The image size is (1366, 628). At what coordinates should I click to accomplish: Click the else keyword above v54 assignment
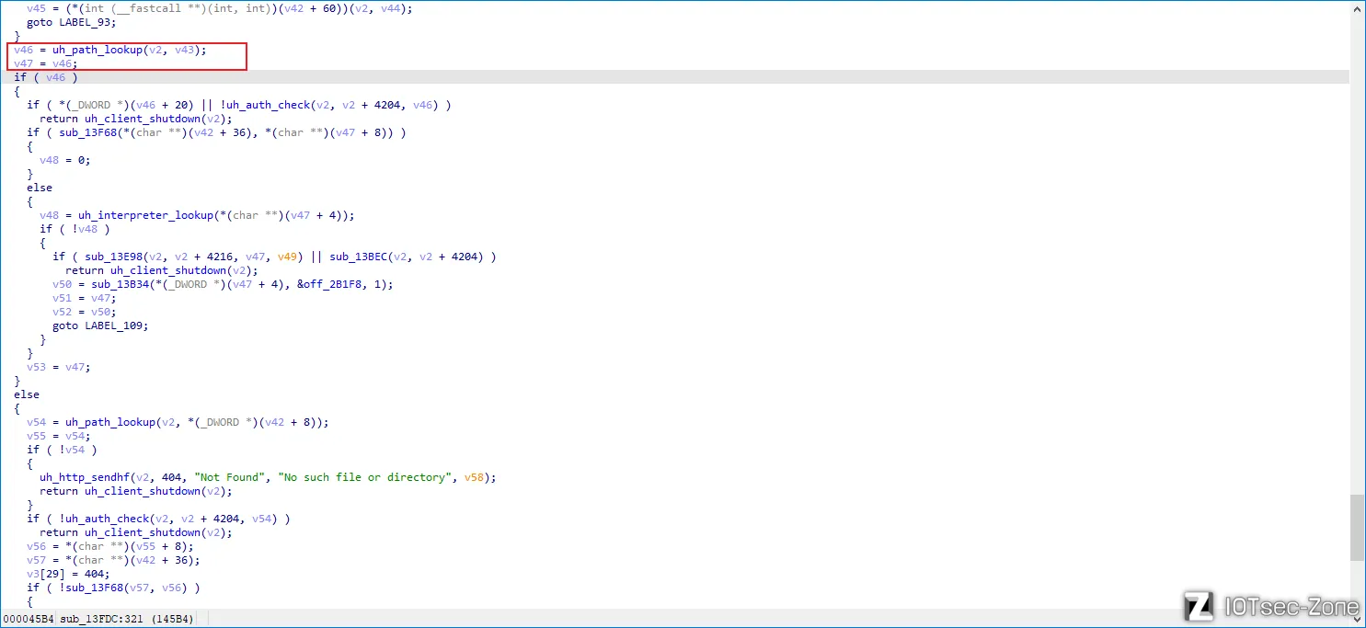pos(27,394)
